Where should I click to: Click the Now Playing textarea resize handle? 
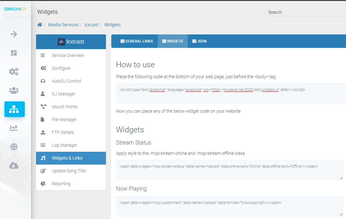[341, 214]
